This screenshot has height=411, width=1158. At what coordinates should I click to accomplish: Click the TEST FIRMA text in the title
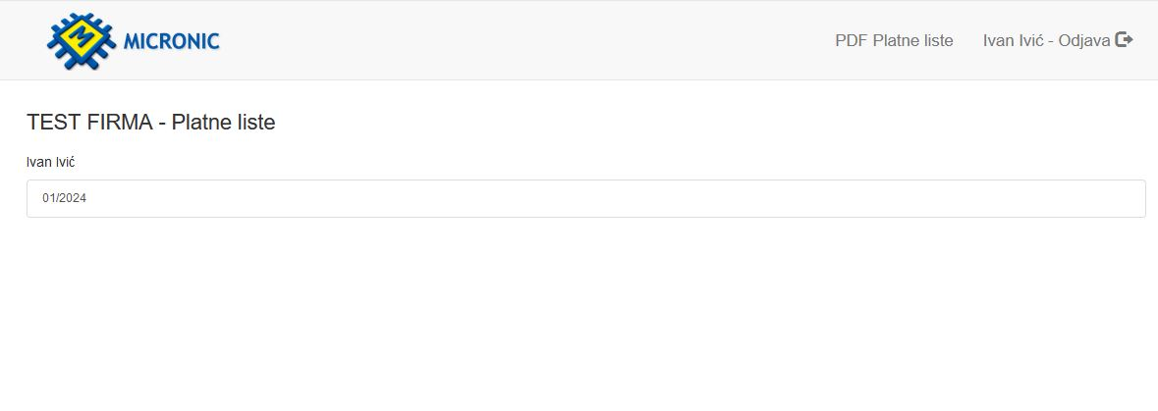89,123
